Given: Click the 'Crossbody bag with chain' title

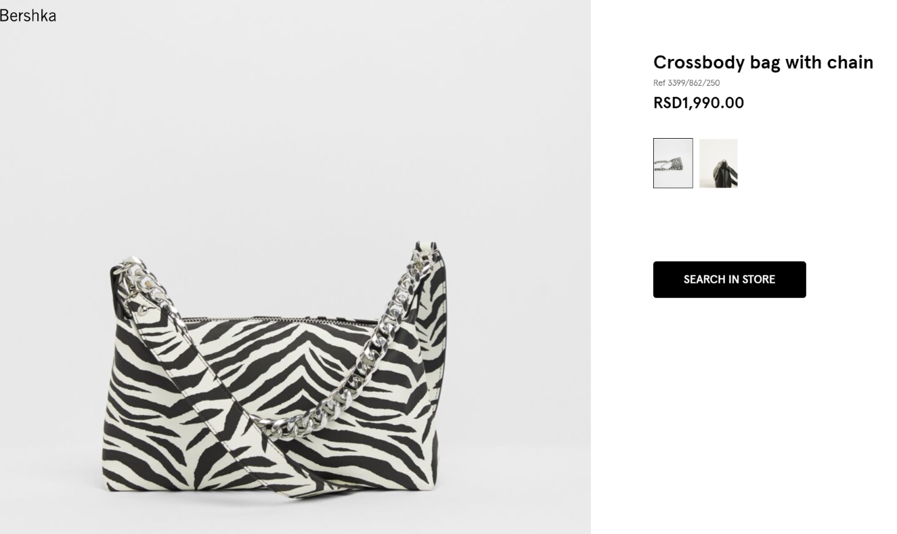Looking at the screenshot, I should [x=763, y=62].
